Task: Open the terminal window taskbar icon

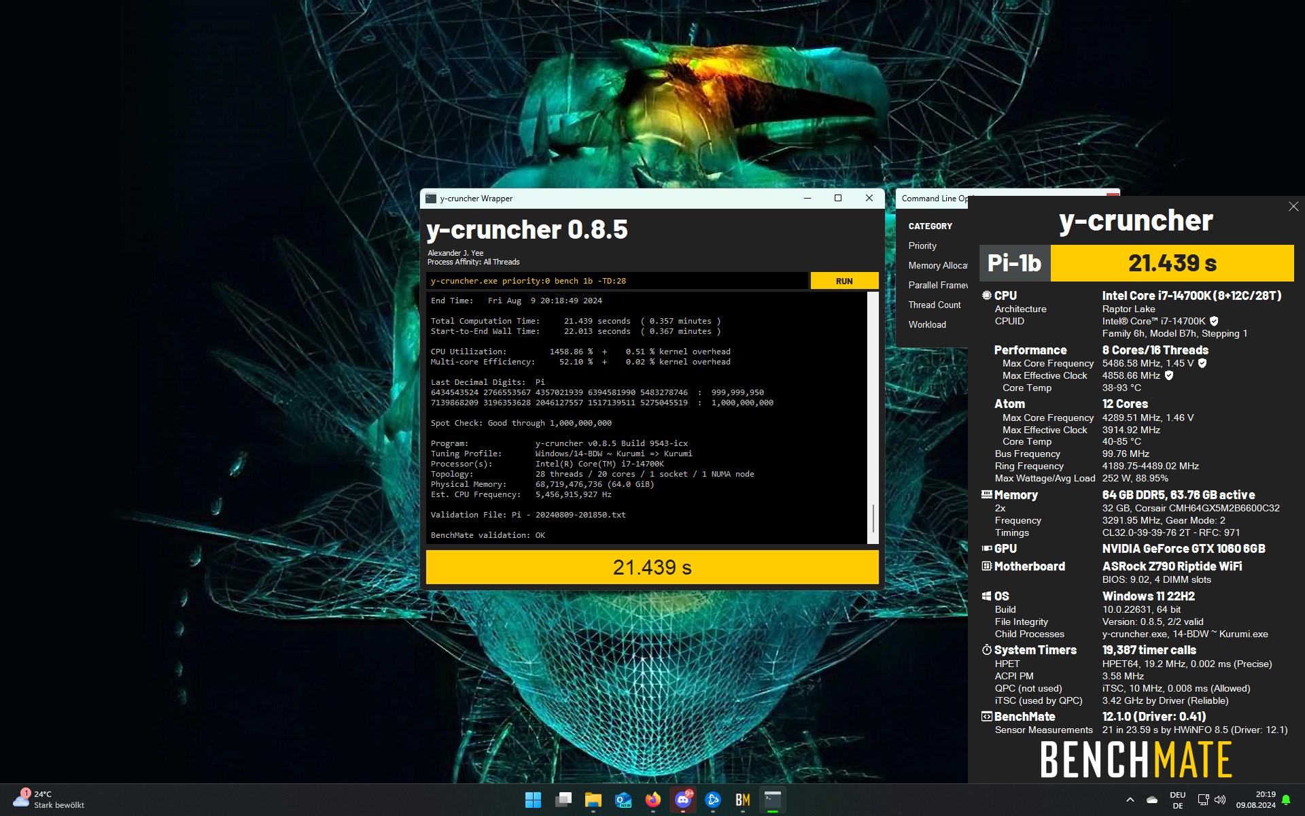Action: [772, 800]
